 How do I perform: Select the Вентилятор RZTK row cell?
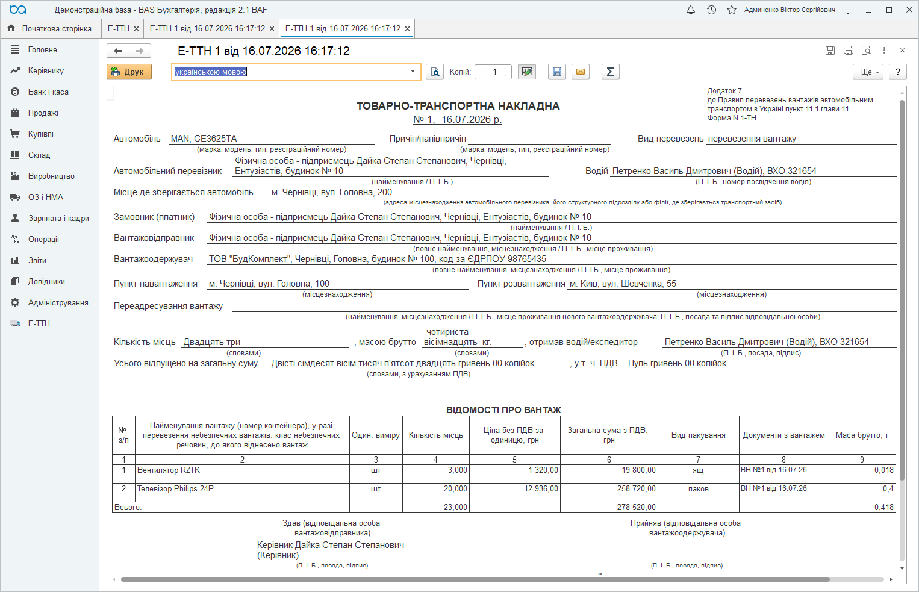click(x=242, y=473)
